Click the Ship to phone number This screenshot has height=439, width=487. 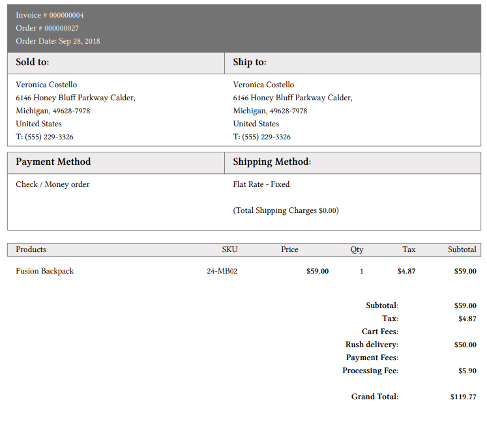[262, 137]
